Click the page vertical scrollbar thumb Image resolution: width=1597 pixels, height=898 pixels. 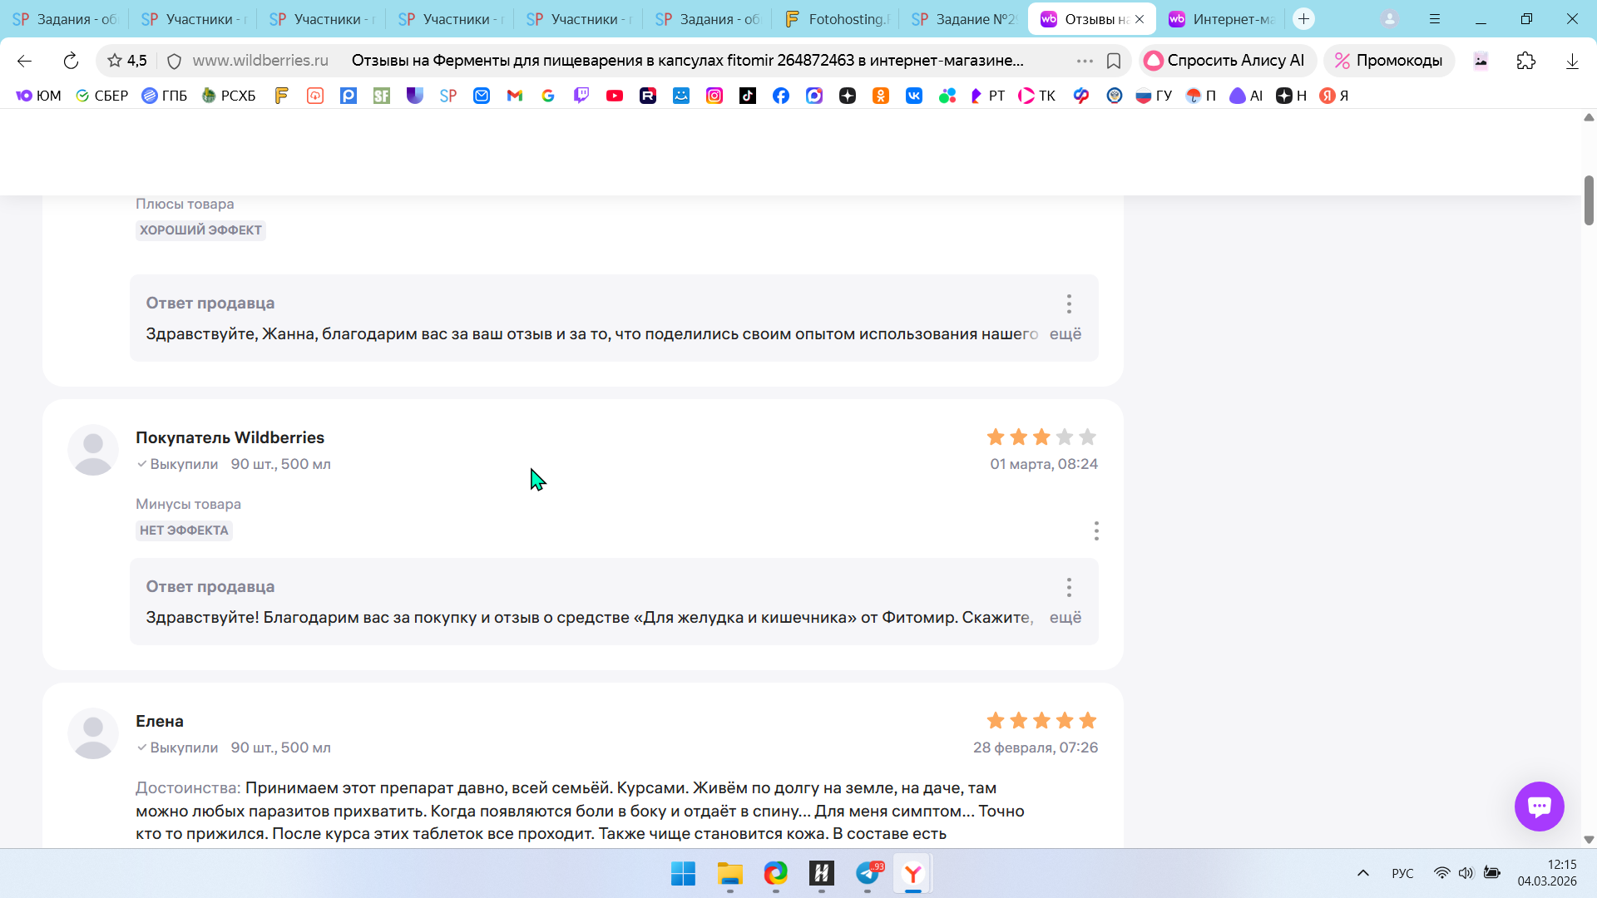pos(1589,200)
